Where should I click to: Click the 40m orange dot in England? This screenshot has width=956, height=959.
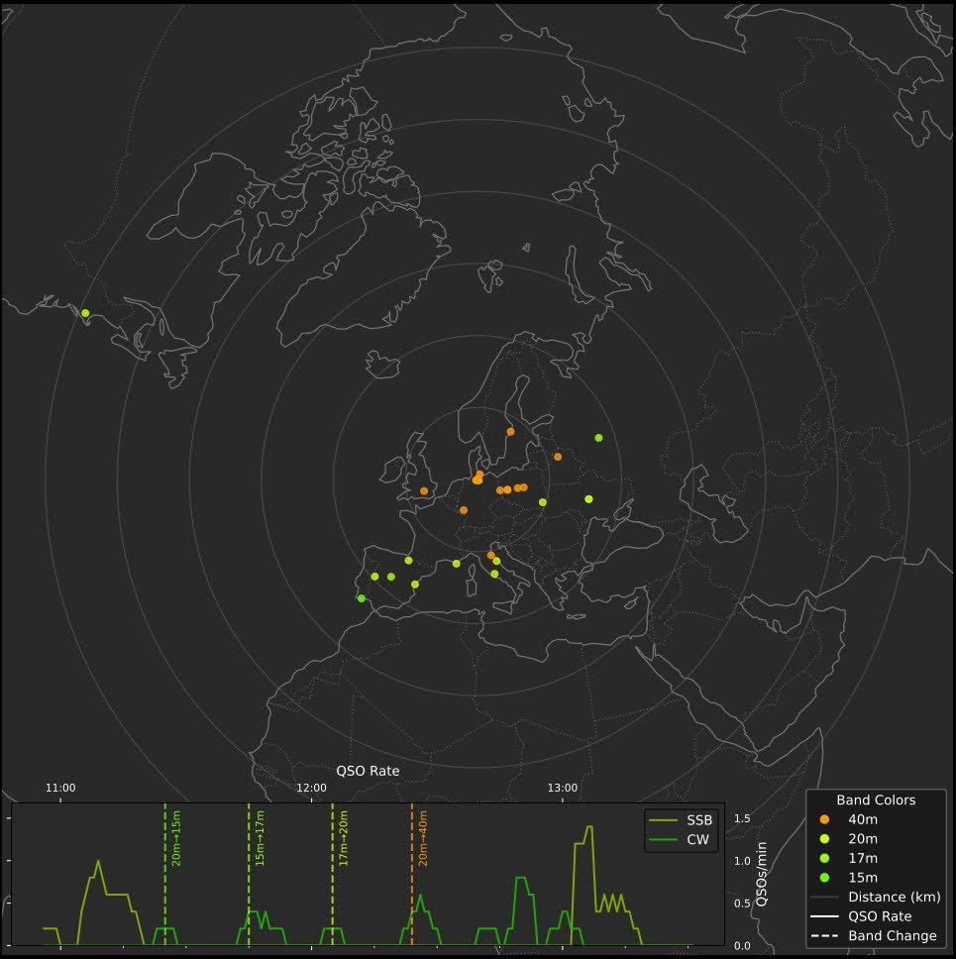tap(424, 491)
